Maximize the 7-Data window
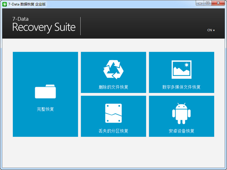227x170 pixels. 208,3
